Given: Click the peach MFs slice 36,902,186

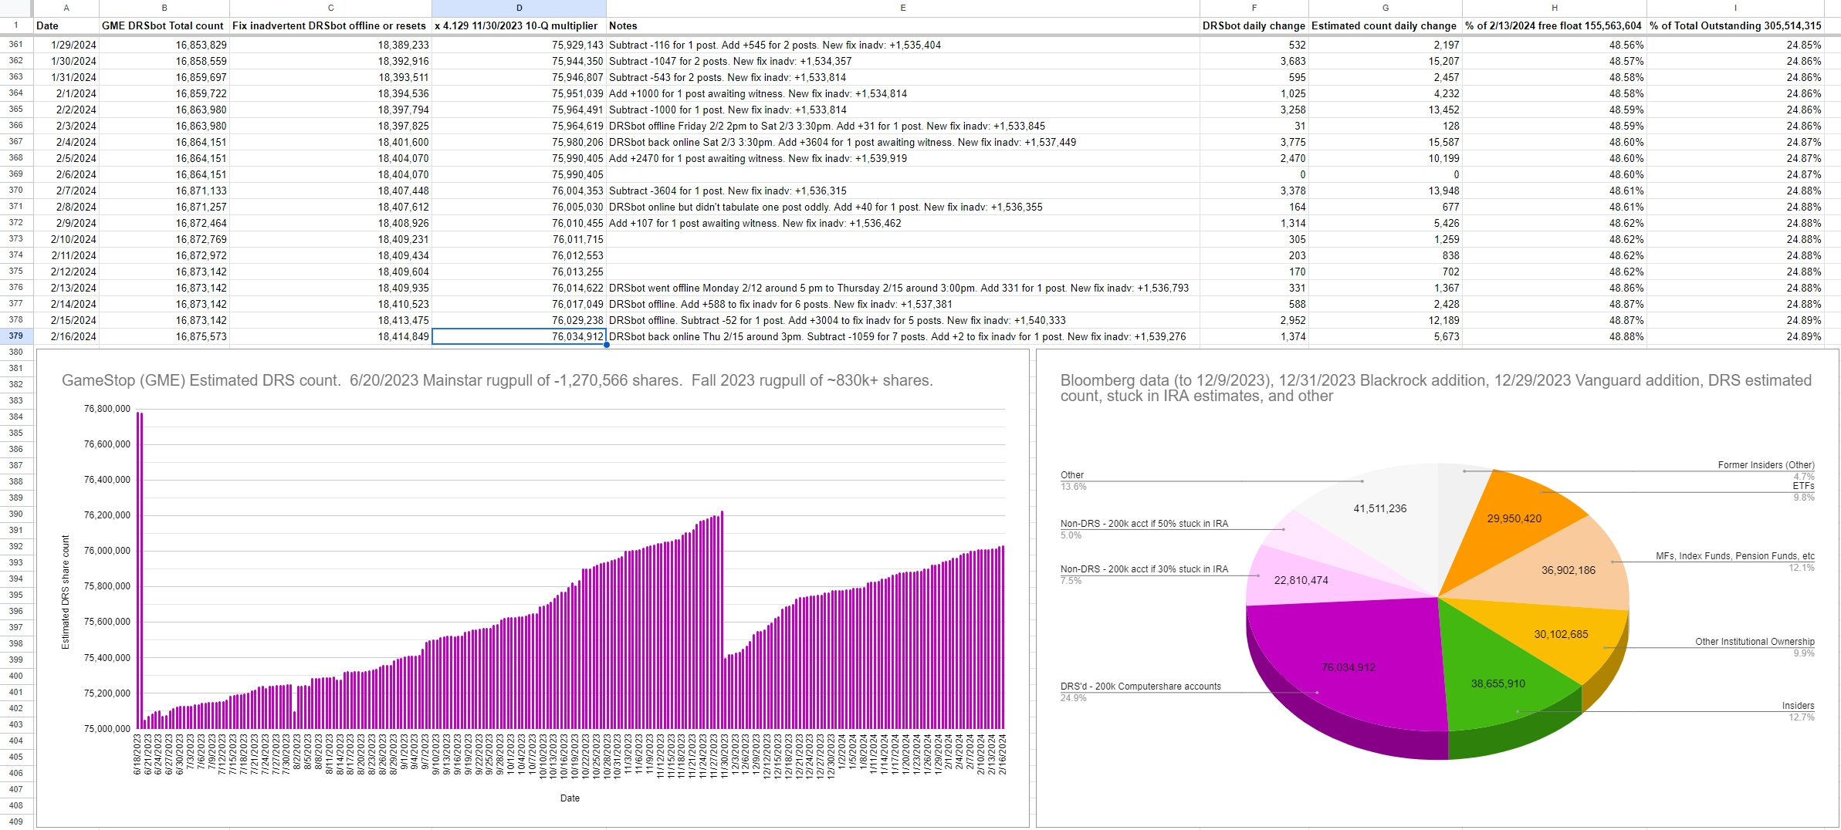Looking at the screenshot, I should coord(1568,570).
